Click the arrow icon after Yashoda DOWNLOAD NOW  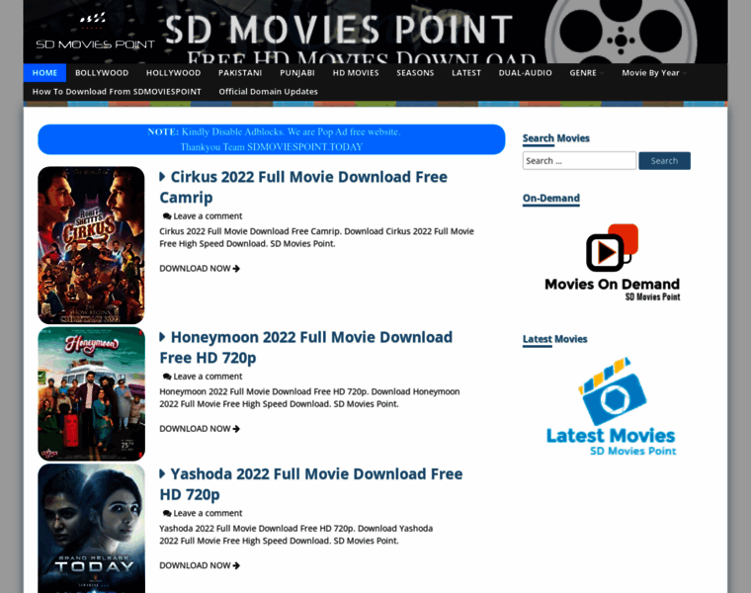[x=236, y=565]
